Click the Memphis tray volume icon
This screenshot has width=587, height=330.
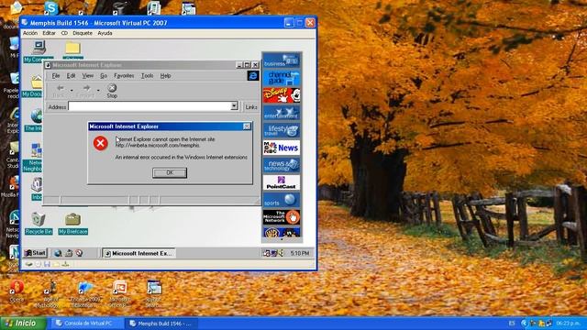pos(282,253)
